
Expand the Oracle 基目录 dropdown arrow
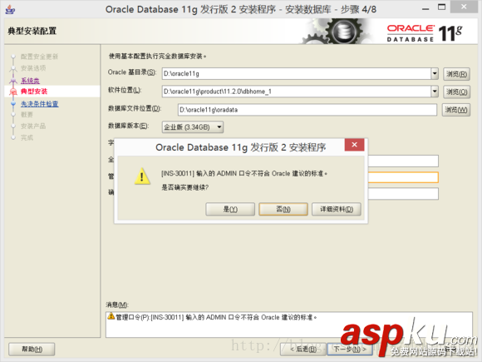[435, 73]
